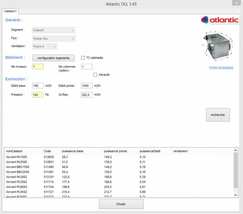Click into the Débit base field
This screenshot has height=214, width=243.
click(x=38, y=86)
